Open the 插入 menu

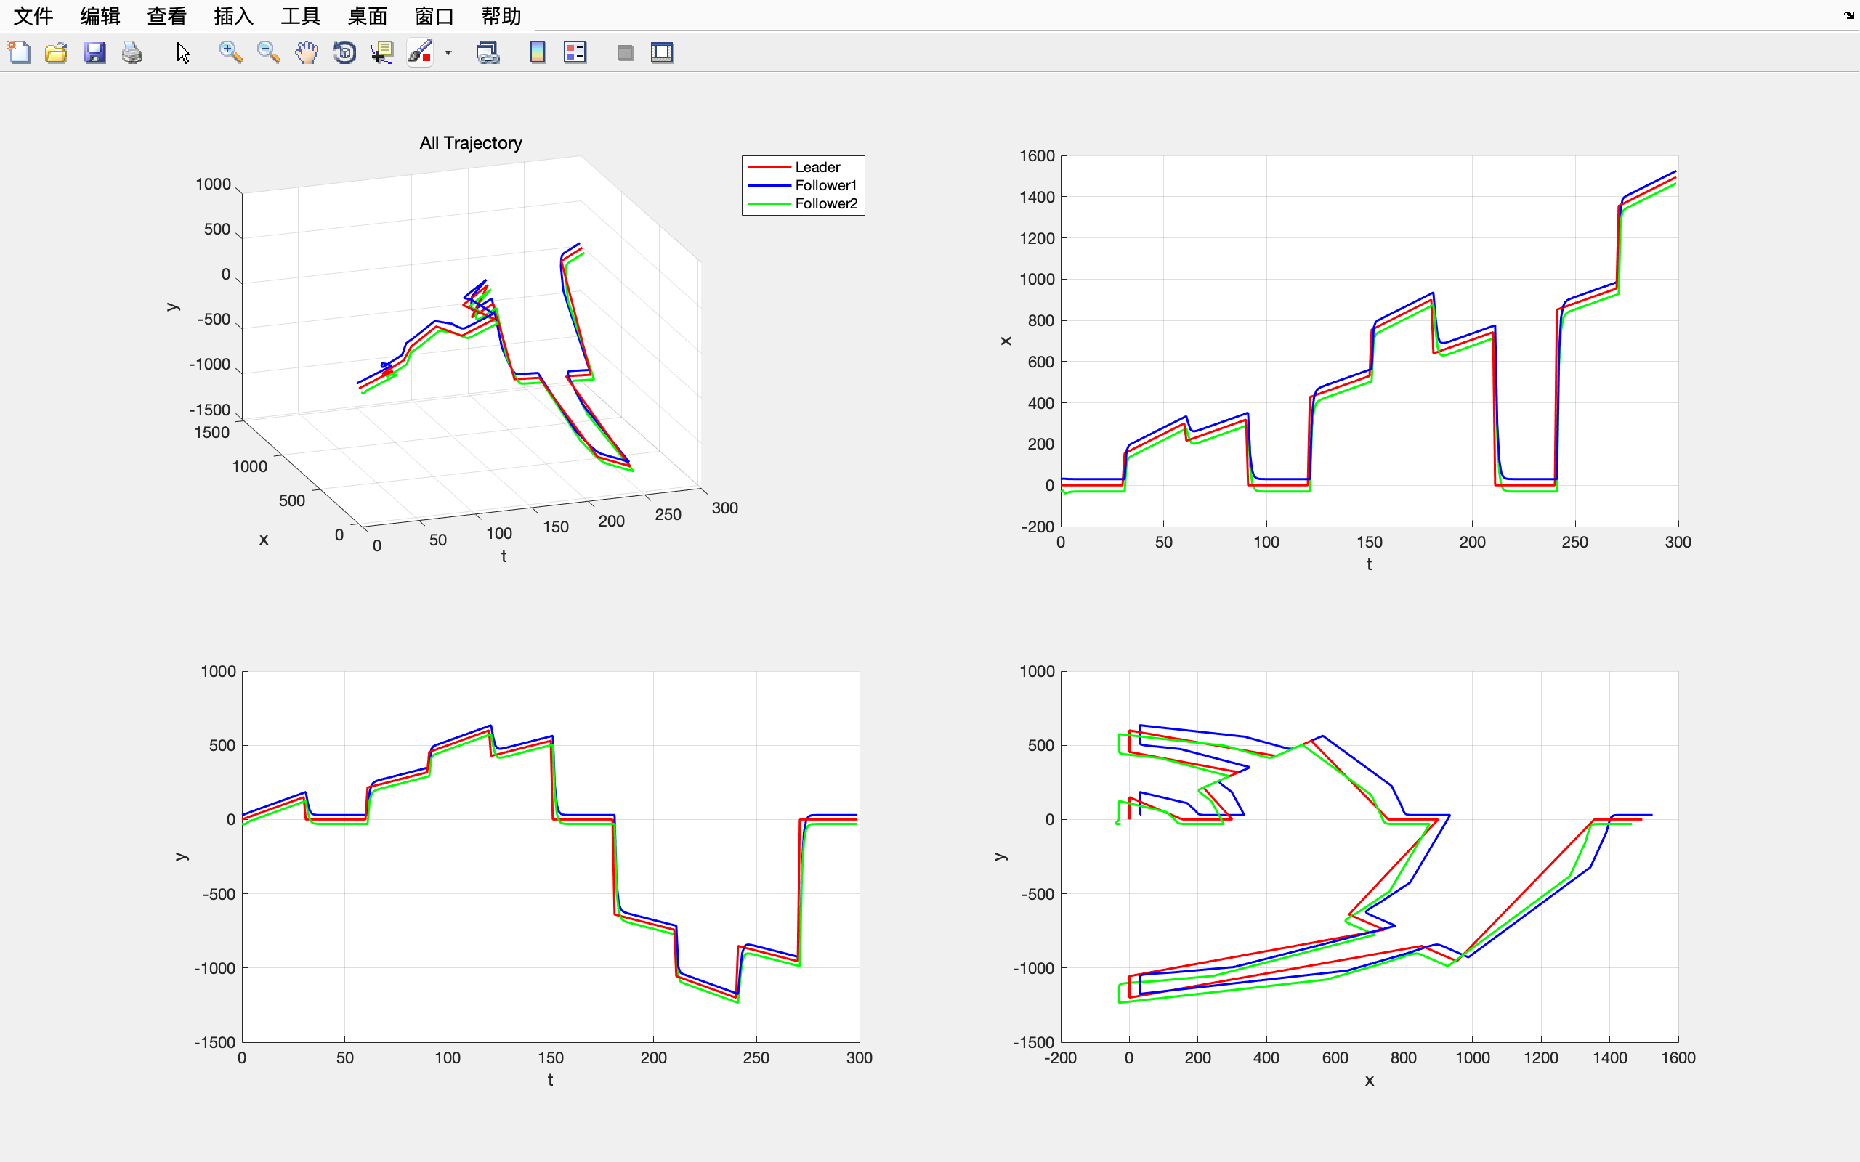(234, 15)
